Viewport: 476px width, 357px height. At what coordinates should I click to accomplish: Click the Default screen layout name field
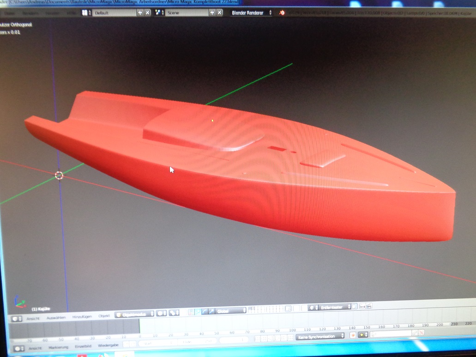point(114,13)
